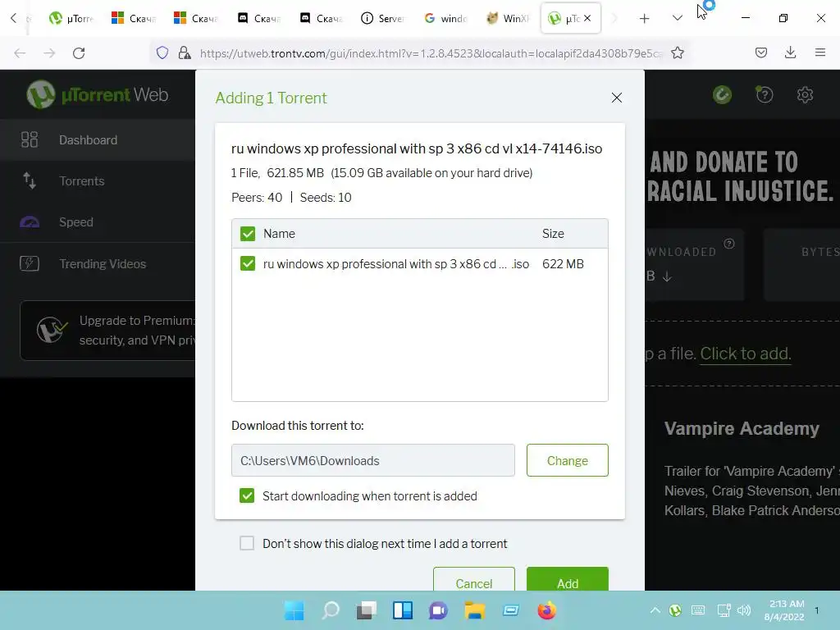Click the µTorrent system tray icon

pos(675,610)
